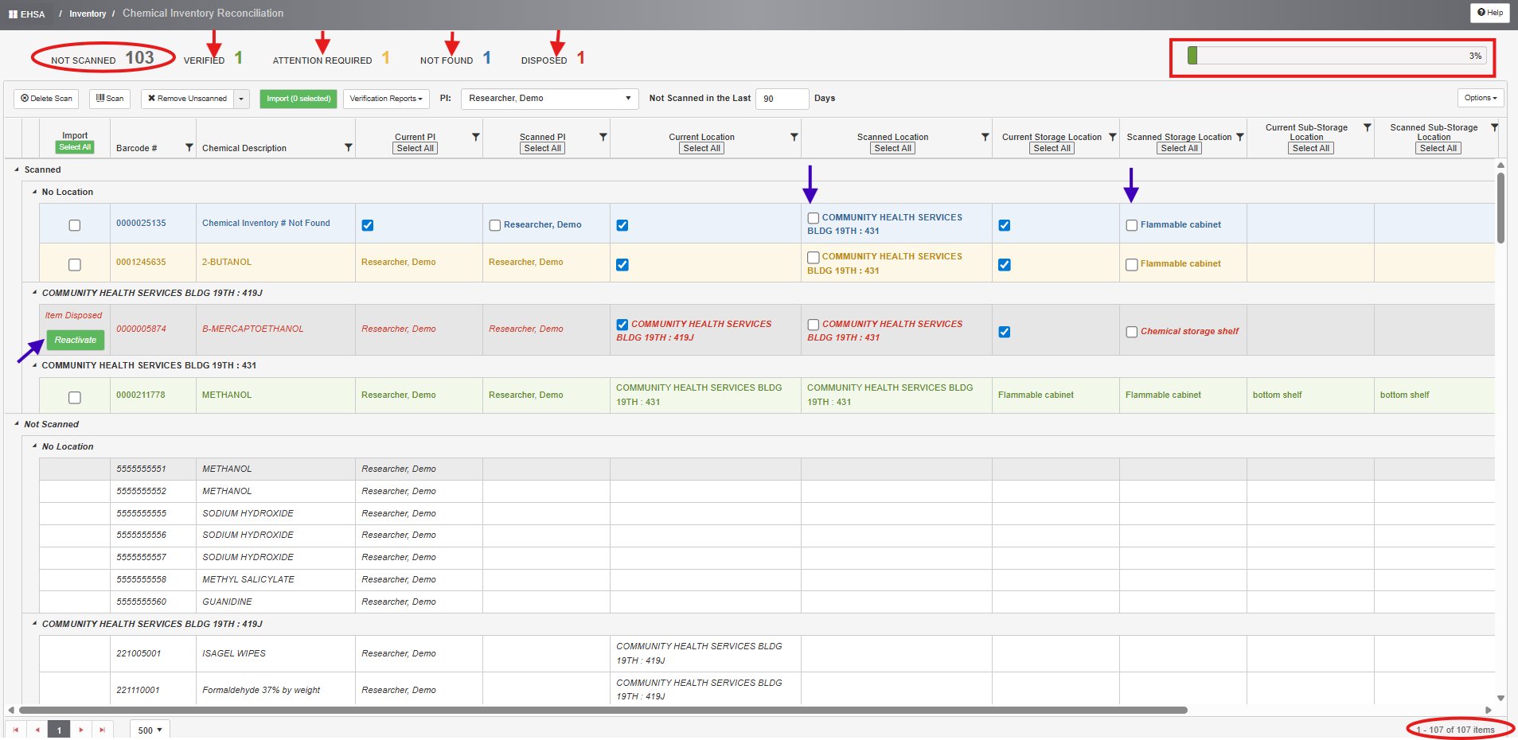Image resolution: width=1518 pixels, height=740 pixels.
Task: Change page size 500 dropdown
Action: pyautogui.click(x=150, y=730)
